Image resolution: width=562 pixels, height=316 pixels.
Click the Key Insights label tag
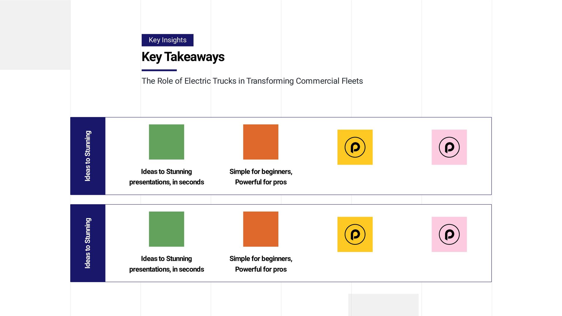point(167,40)
